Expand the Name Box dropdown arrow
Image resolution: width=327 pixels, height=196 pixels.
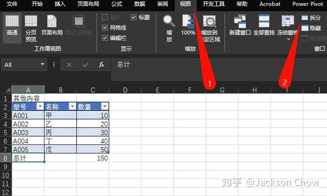(42, 64)
